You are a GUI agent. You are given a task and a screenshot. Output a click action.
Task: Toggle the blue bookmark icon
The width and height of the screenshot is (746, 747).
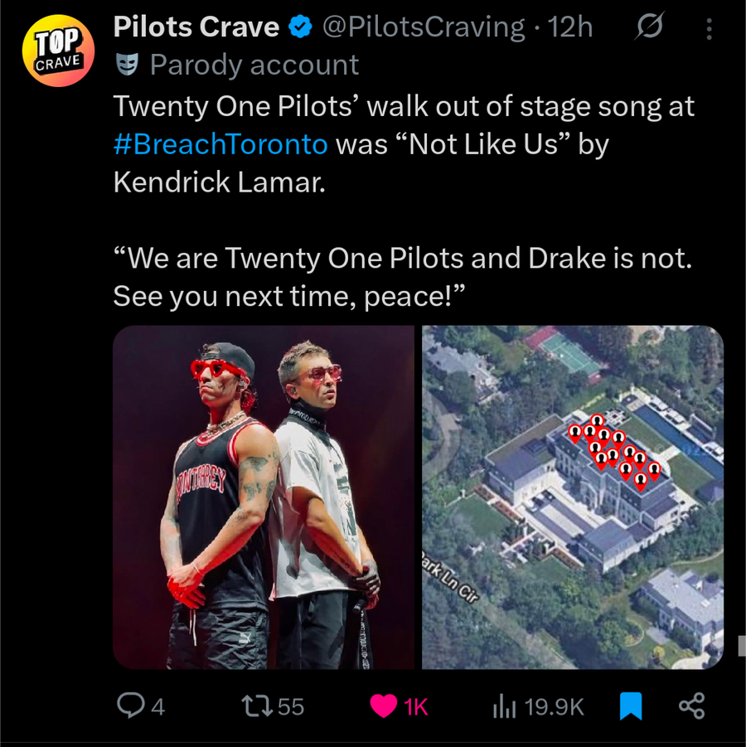(x=630, y=706)
